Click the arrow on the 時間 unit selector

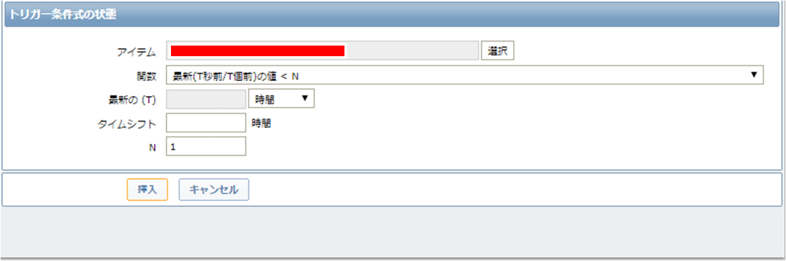pos(305,99)
